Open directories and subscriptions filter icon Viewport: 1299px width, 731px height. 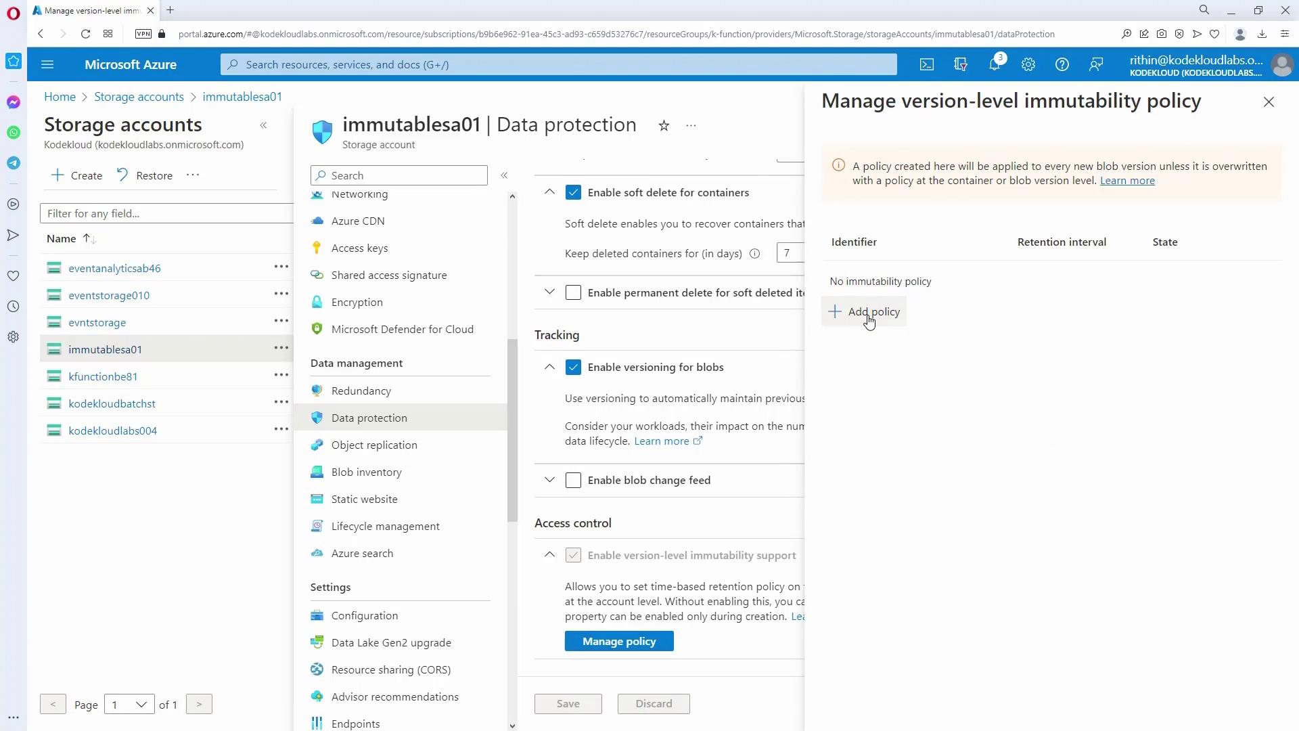960,64
